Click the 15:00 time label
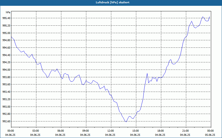The image size is (222, 138). pos(136,131)
